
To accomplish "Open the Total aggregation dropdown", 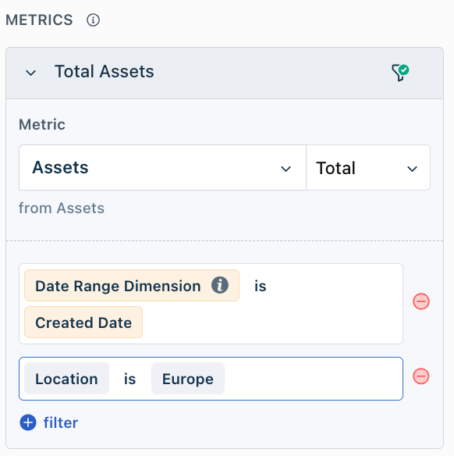I will tap(368, 168).
